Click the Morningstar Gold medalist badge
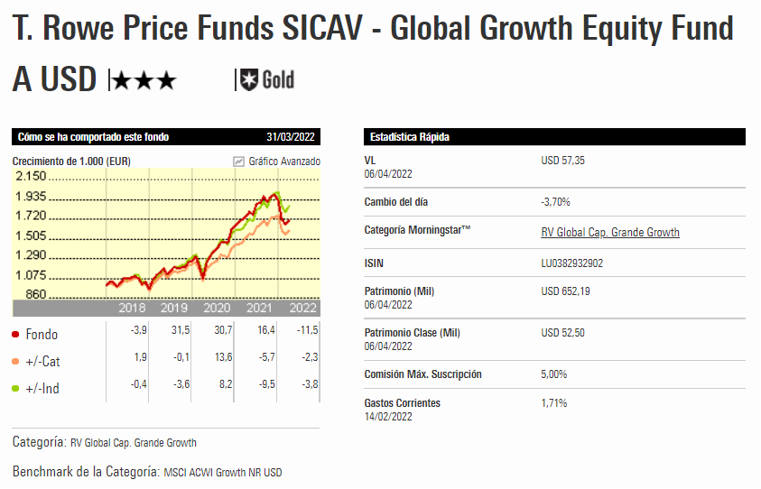The height and width of the screenshot is (489, 761). (x=265, y=80)
